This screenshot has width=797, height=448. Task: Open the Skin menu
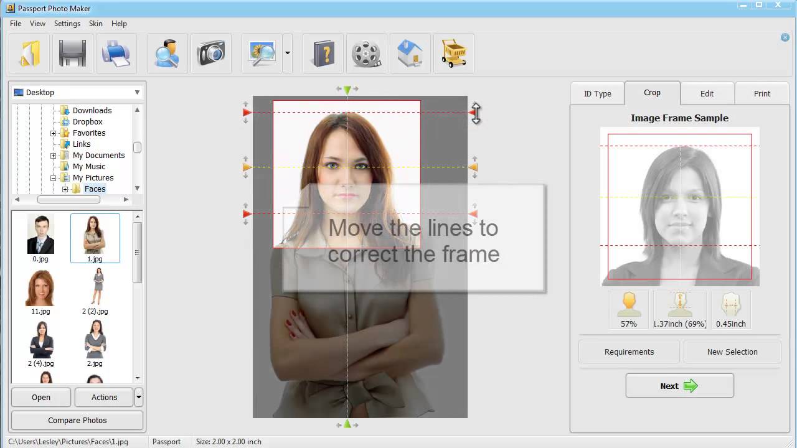pyautogui.click(x=96, y=24)
